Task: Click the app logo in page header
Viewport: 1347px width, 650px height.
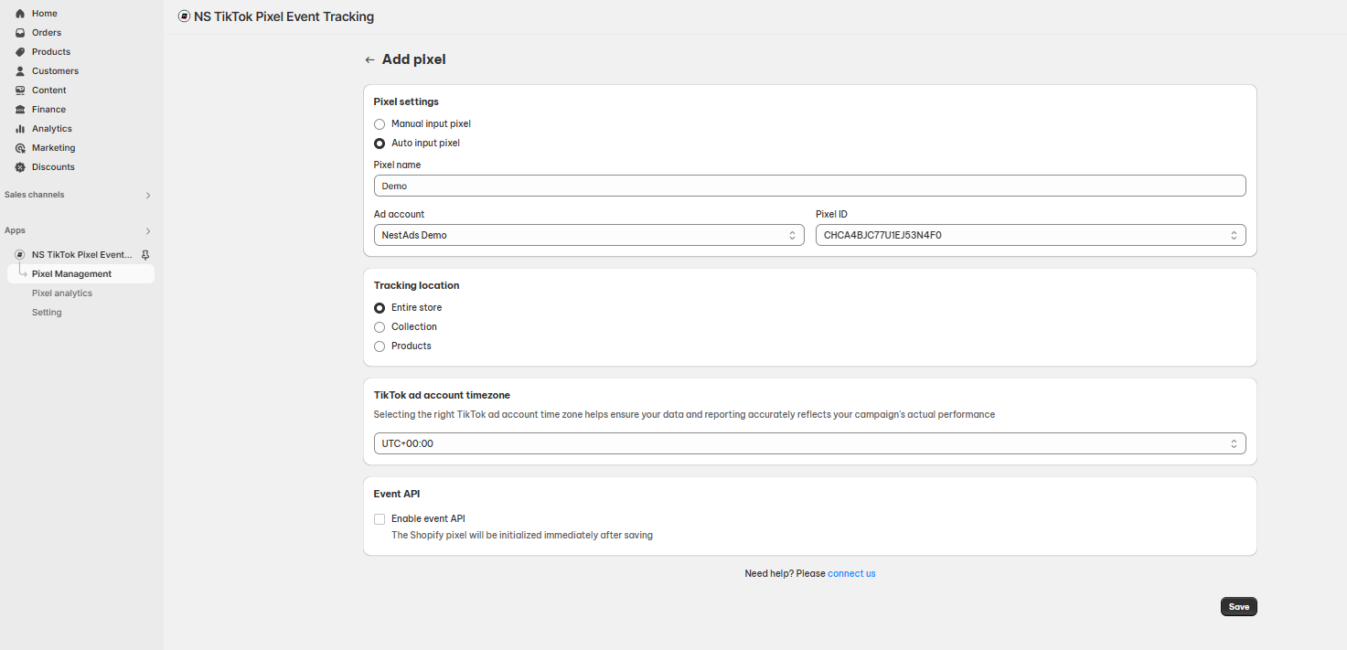Action: click(184, 16)
